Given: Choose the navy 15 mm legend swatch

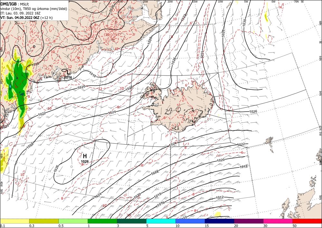Looking at the screenshot, I should point(220,221).
